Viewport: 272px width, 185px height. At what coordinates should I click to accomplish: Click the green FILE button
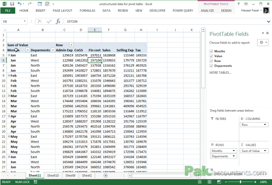(8, 11)
